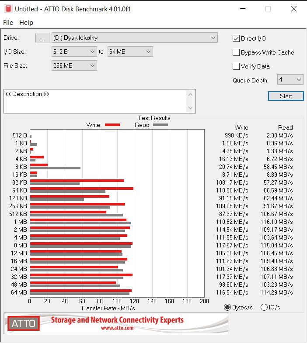This screenshot has height=343, width=307.
Task: Click the ATTO app icon in title bar
Action: (x=7, y=9)
